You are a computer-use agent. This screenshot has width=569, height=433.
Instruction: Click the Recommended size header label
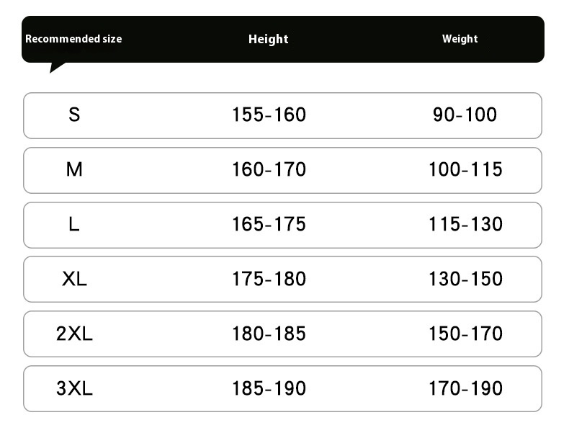click(x=73, y=39)
